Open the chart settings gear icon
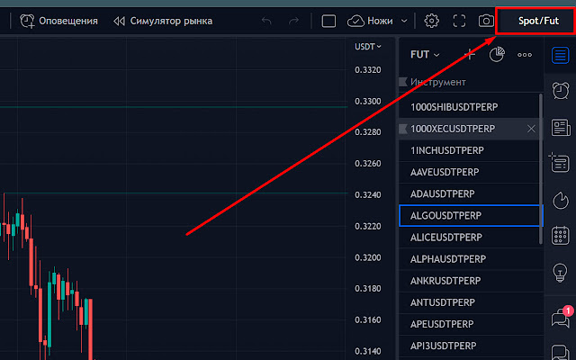Image resolution: width=576 pixels, height=360 pixels. coord(432,21)
